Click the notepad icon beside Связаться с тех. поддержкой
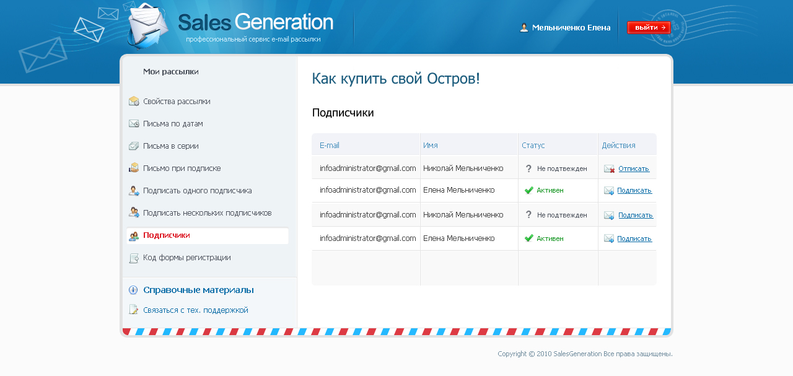This screenshot has width=793, height=376. click(x=133, y=310)
